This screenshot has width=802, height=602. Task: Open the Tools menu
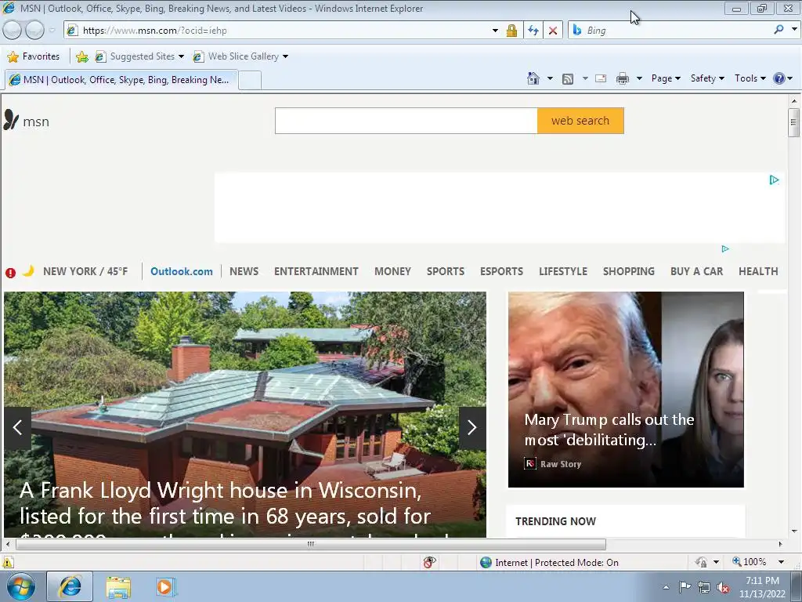click(x=750, y=78)
